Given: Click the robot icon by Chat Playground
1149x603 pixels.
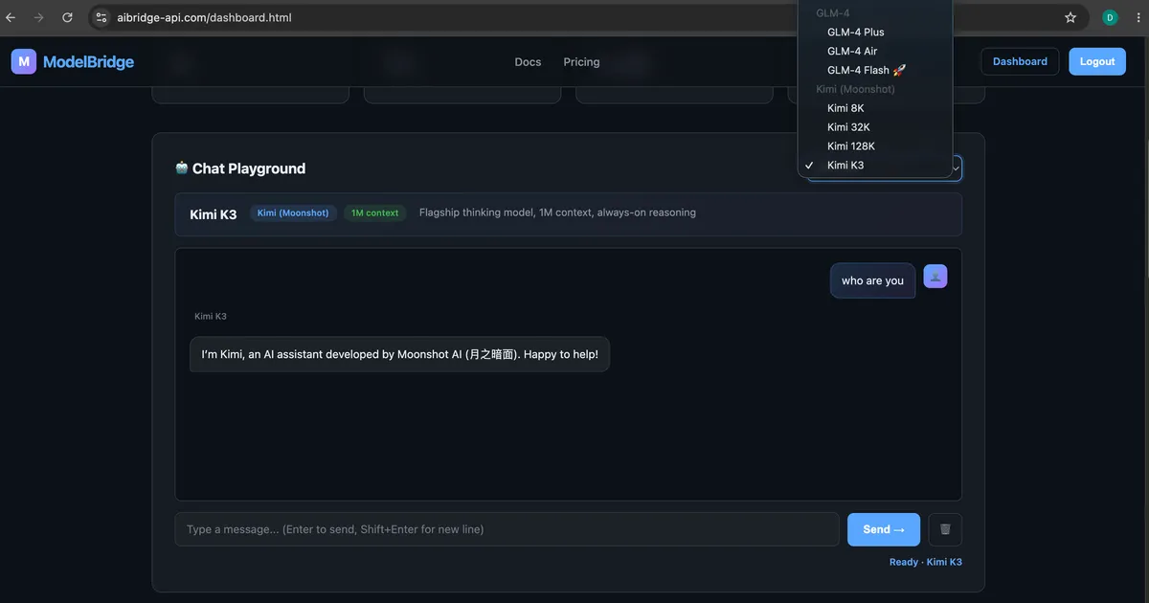Looking at the screenshot, I should (182, 167).
